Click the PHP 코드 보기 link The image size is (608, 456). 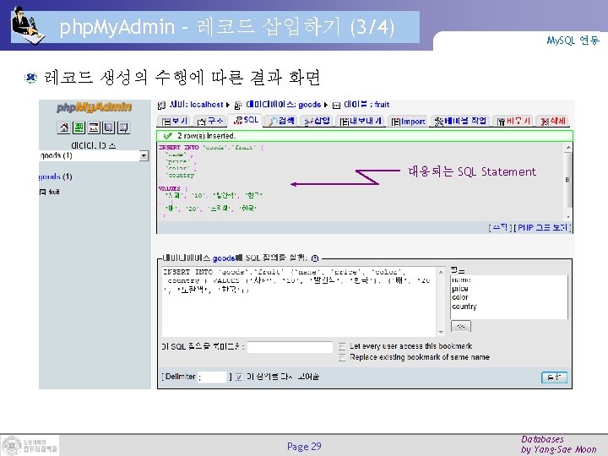[x=542, y=228]
